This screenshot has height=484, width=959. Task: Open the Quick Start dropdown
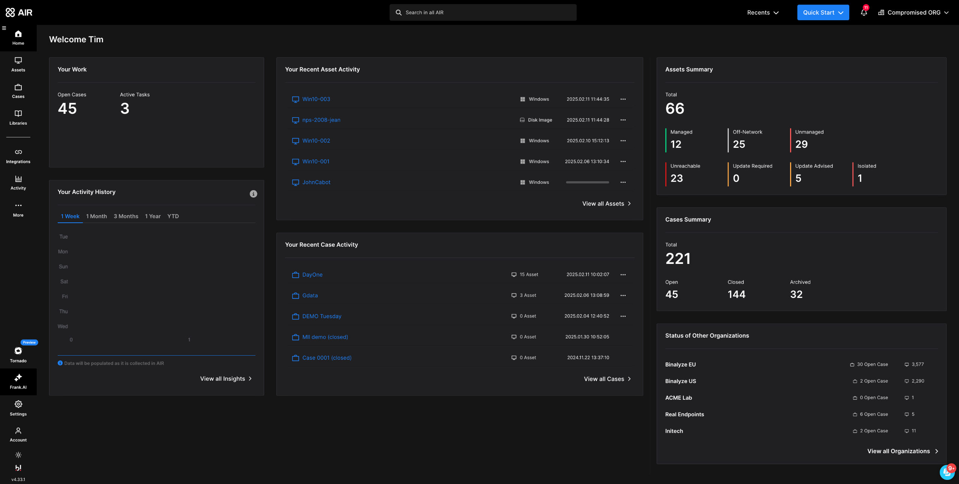tap(823, 12)
